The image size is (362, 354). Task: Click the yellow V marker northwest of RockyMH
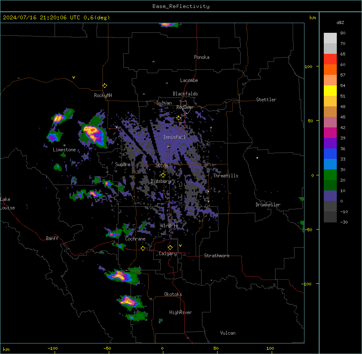click(x=73, y=77)
